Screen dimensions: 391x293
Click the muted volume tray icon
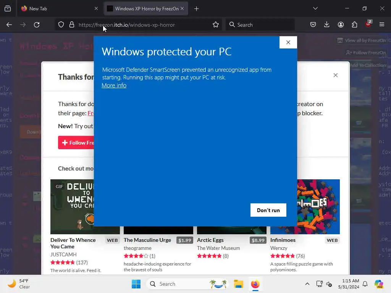pyautogui.click(x=329, y=284)
